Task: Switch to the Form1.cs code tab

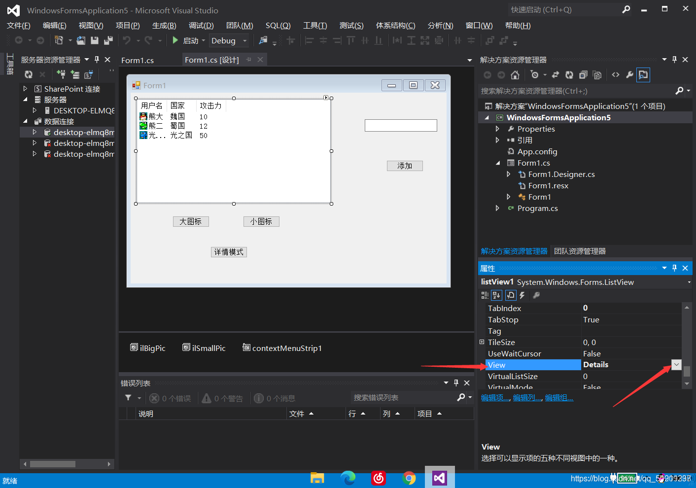Action: coord(138,60)
